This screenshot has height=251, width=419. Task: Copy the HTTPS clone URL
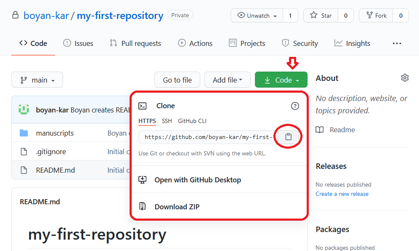point(289,136)
